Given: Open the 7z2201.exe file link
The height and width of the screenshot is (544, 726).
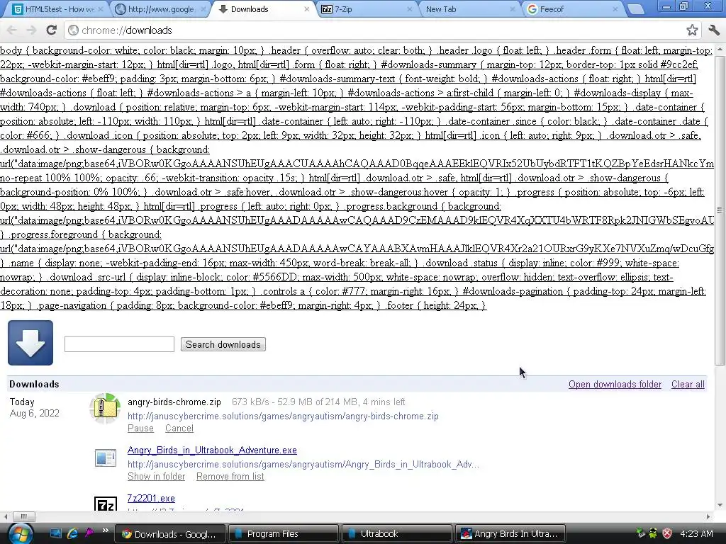Looking at the screenshot, I should click(x=151, y=498).
